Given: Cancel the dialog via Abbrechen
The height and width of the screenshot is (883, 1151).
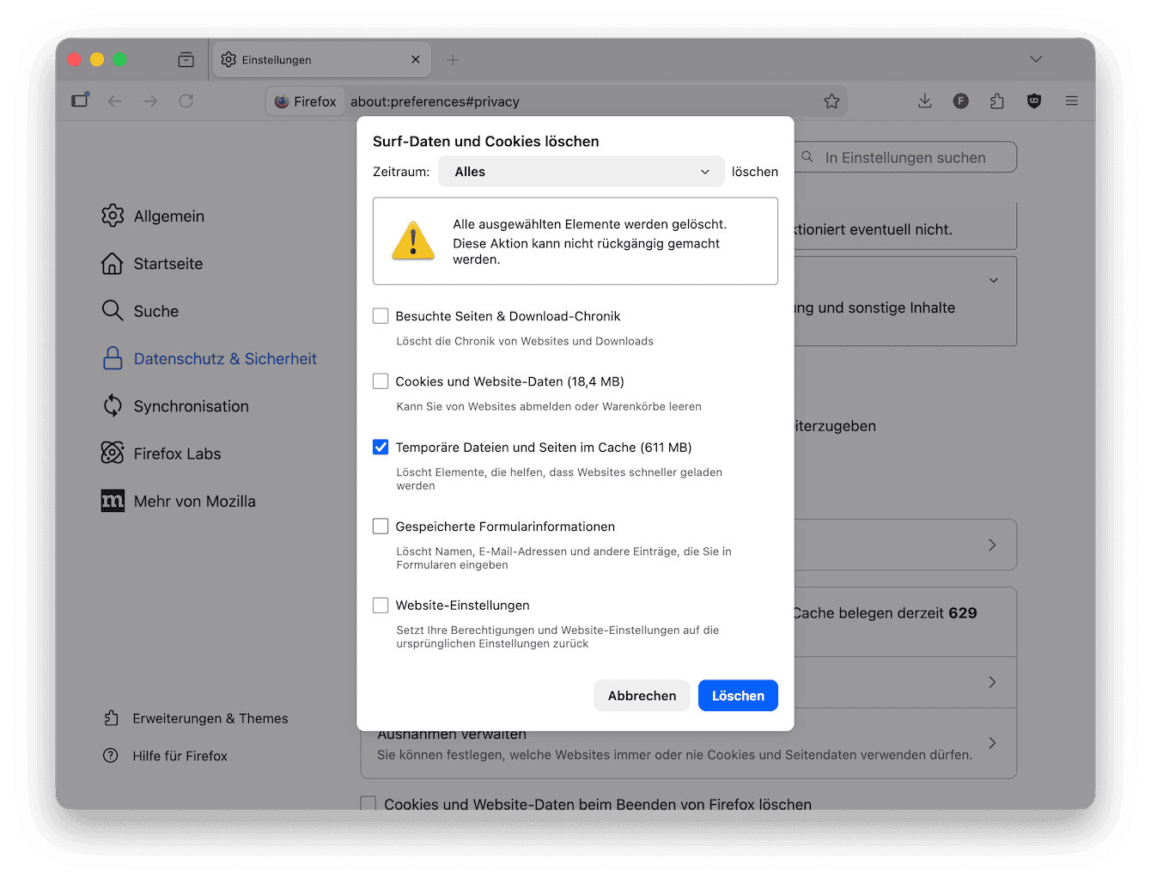Looking at the screenshot, I should (641, 695).
